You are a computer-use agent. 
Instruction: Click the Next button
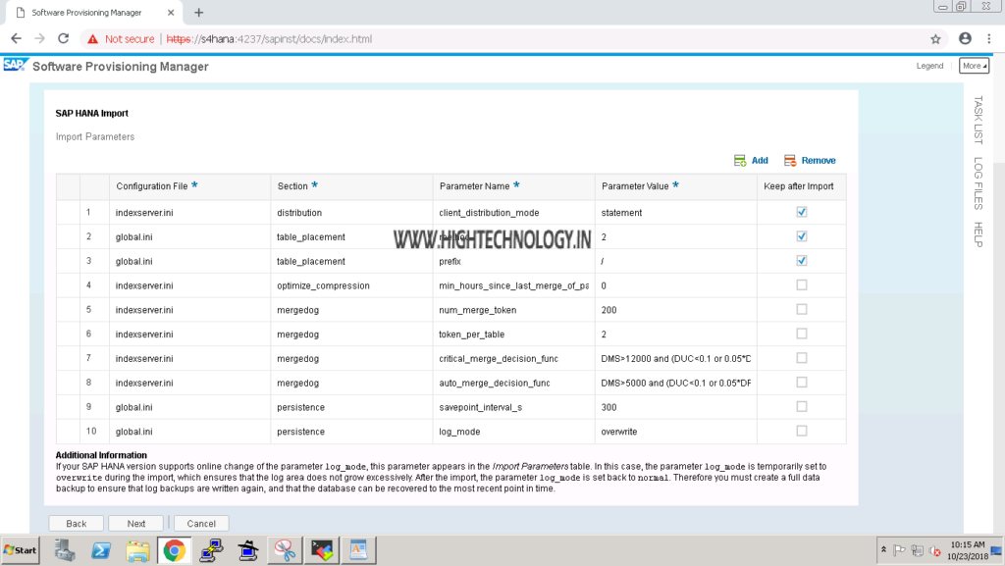pyautogui.click(x=135, y=523)
